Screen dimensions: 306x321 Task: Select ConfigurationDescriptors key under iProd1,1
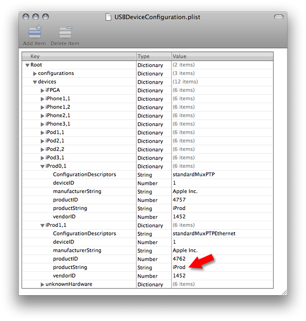point(85,234)
